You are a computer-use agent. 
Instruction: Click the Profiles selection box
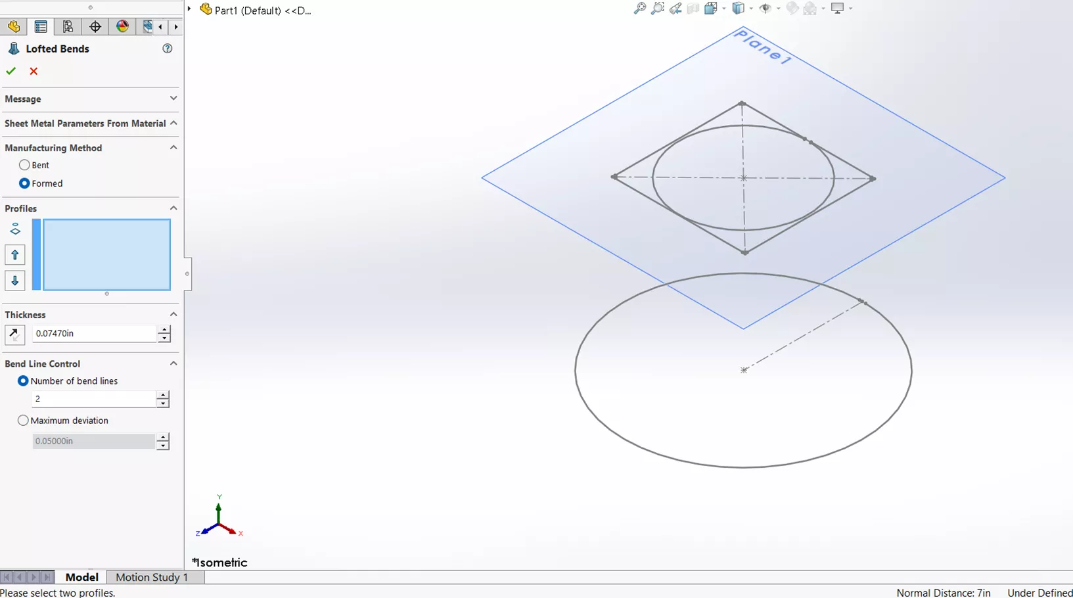click(x=106, y=255)
